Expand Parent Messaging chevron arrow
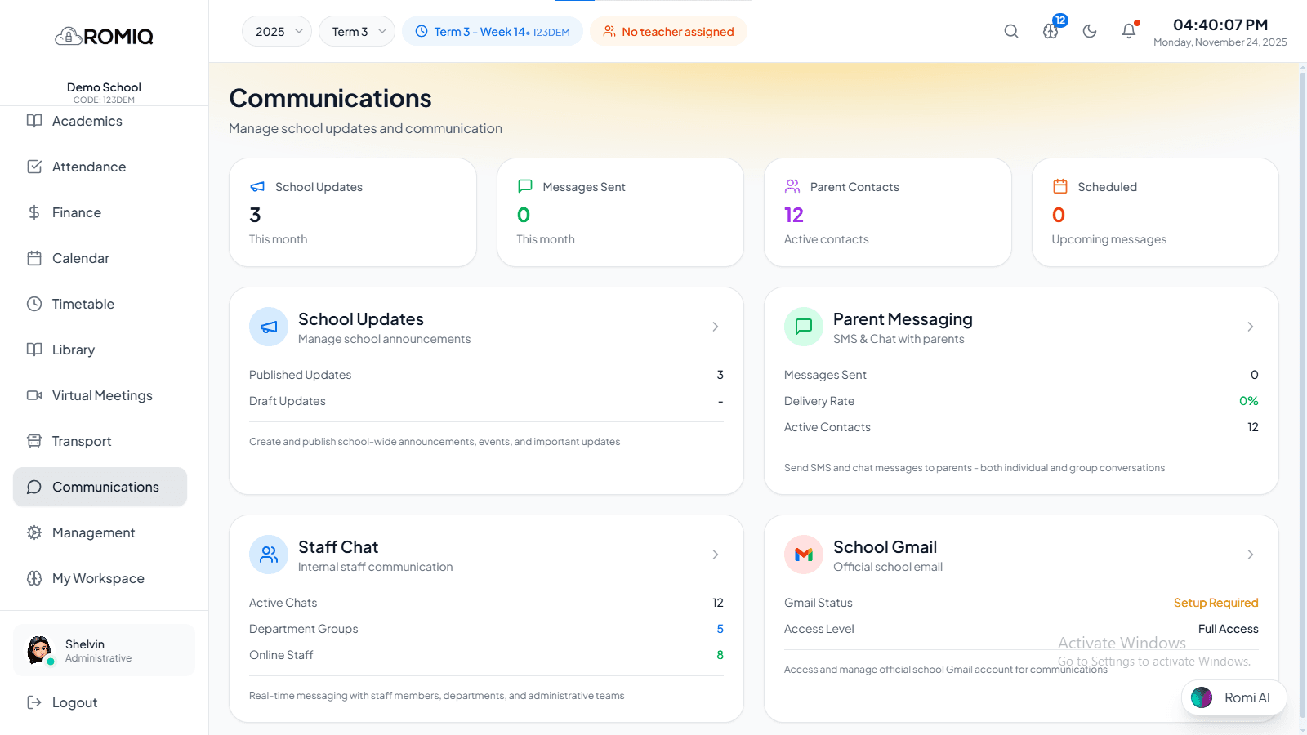 pos(1251,327)
